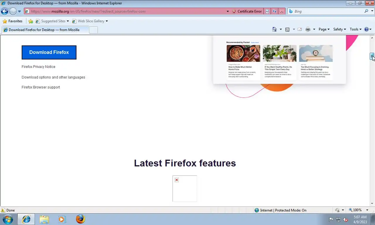Open the Firefox Browser support link
Screen dimensions: 375x225
(x=41, y=87)
